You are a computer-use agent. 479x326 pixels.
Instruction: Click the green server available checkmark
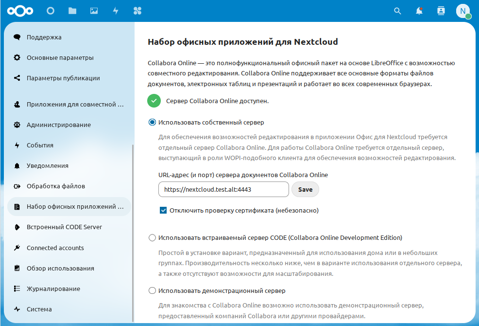pos(154,101)
